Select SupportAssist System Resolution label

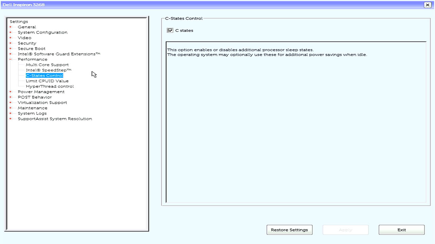click(x=55, y=119)
